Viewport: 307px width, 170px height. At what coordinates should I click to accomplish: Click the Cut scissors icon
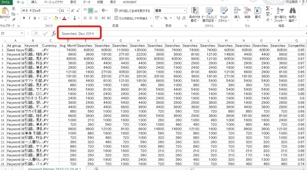13,9
